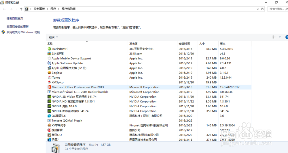Click the 81.6 MB size cell
288x153 pixels.
[211, 87]
